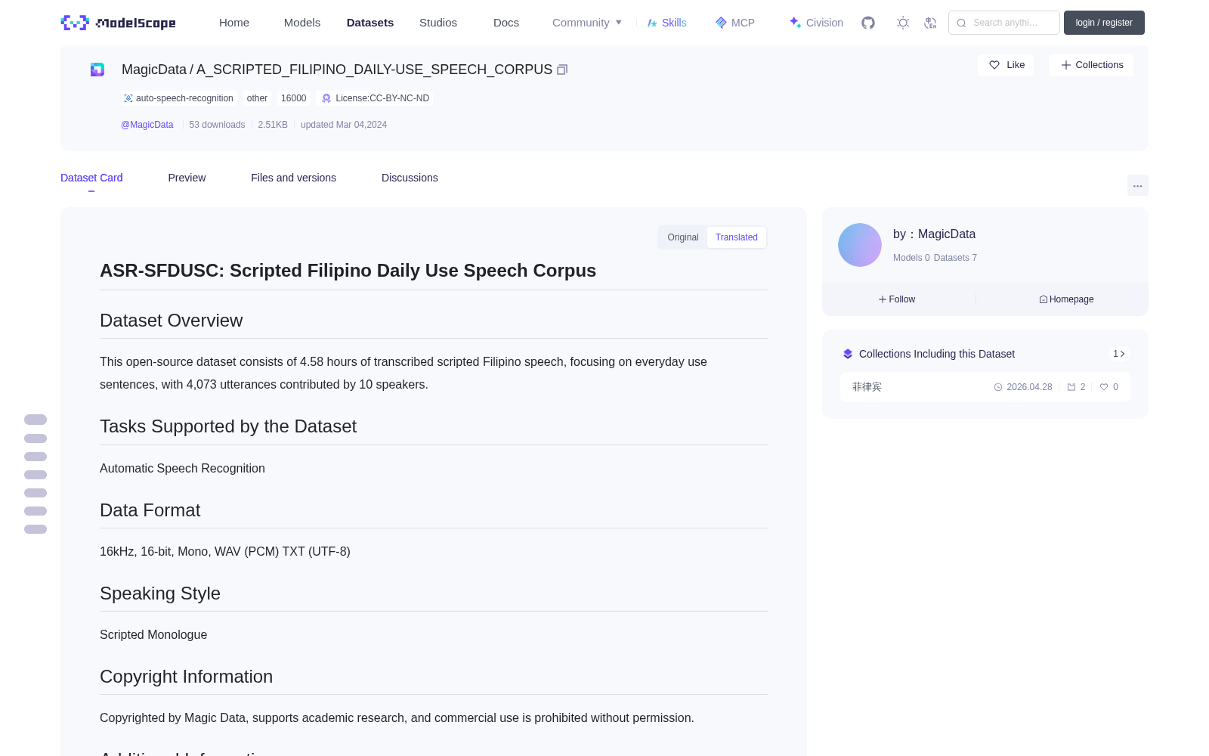Click the 'Copyright Information' heading
The height and width of the screenshot is (756, 1209).
pyautogui.click(x=187, y=677)
